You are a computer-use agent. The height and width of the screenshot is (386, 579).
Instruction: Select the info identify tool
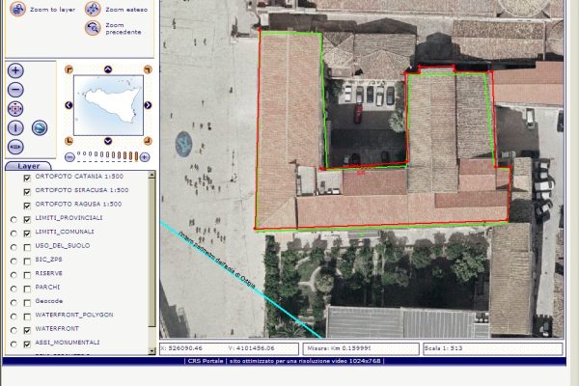[x=15, y=127]
